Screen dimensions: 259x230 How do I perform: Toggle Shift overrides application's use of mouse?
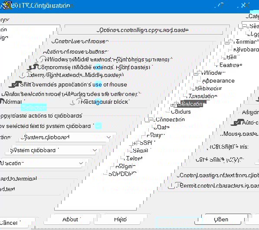pos(16,85)
